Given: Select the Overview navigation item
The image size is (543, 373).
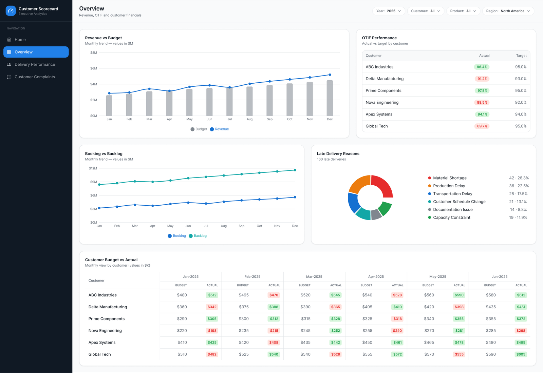Looking at the screenshot, I should click(36, 52).
